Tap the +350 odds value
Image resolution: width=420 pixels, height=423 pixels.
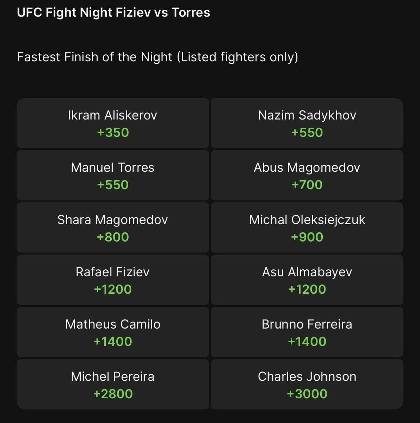[x=113, y=133]
